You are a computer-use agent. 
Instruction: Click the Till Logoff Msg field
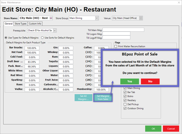116,37
